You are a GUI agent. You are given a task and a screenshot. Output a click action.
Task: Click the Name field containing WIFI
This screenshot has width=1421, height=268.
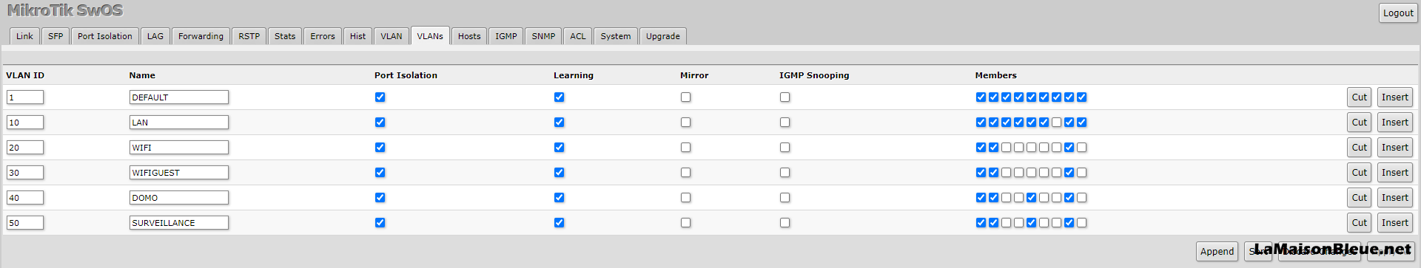(x=178, y=148)
